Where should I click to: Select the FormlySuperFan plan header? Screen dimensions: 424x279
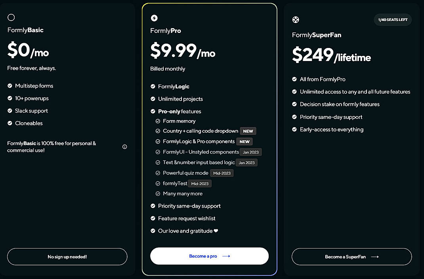click(x=316, y=34)
